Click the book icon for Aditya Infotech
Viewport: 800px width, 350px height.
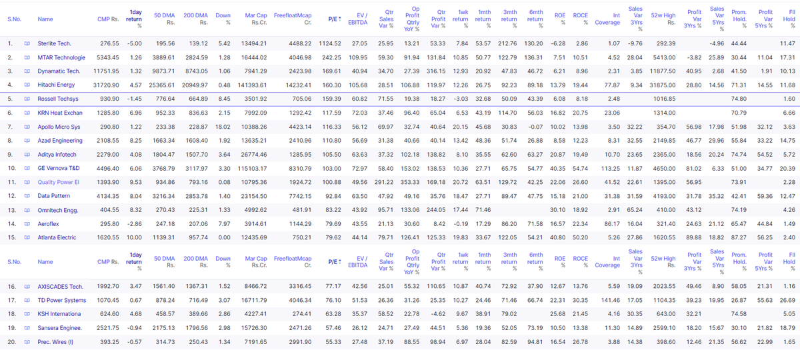27,154
